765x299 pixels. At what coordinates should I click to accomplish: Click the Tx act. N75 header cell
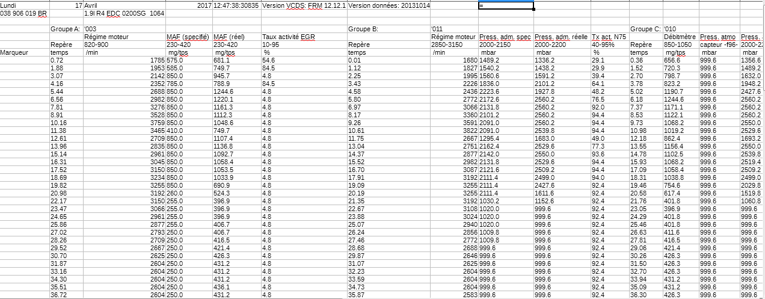(610, 37)
